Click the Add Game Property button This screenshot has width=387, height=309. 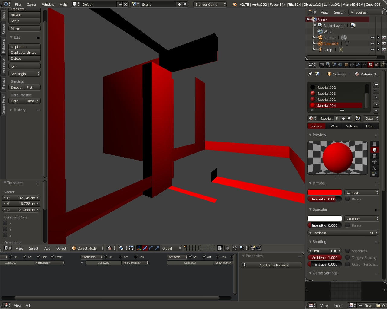(x=271, y=265)
